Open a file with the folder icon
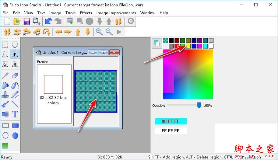 [x=17, y=21]
